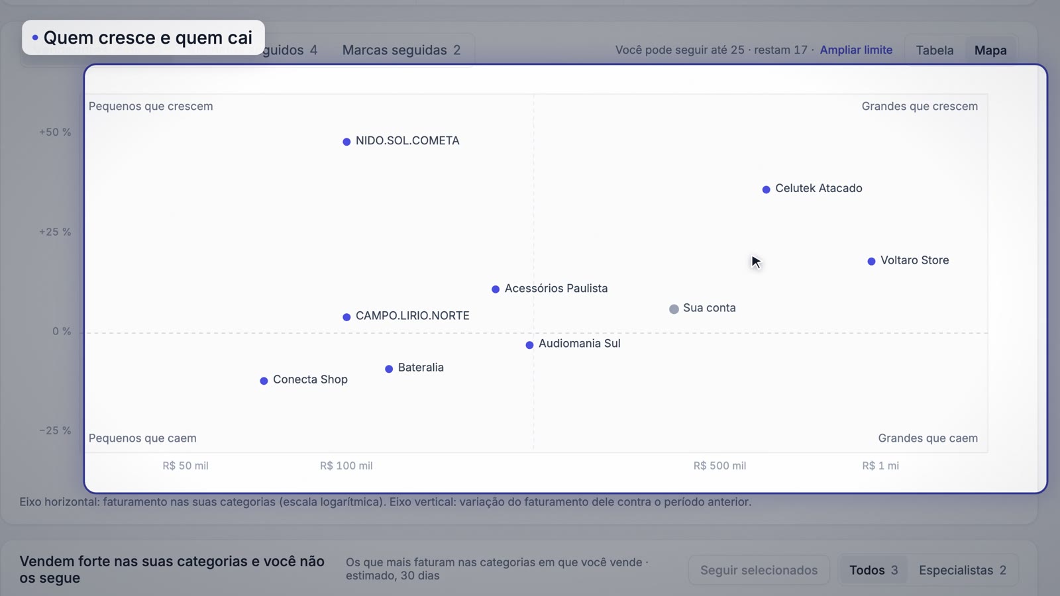Filter by Todos 3
The width and height of the screenshot is (1060, 596).
point(873,570)
